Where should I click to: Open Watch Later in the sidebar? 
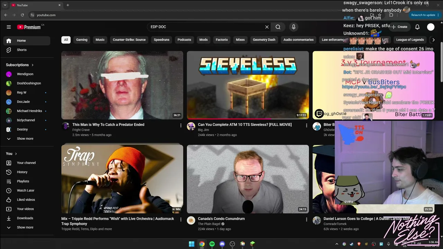click(x=27, y=191)
